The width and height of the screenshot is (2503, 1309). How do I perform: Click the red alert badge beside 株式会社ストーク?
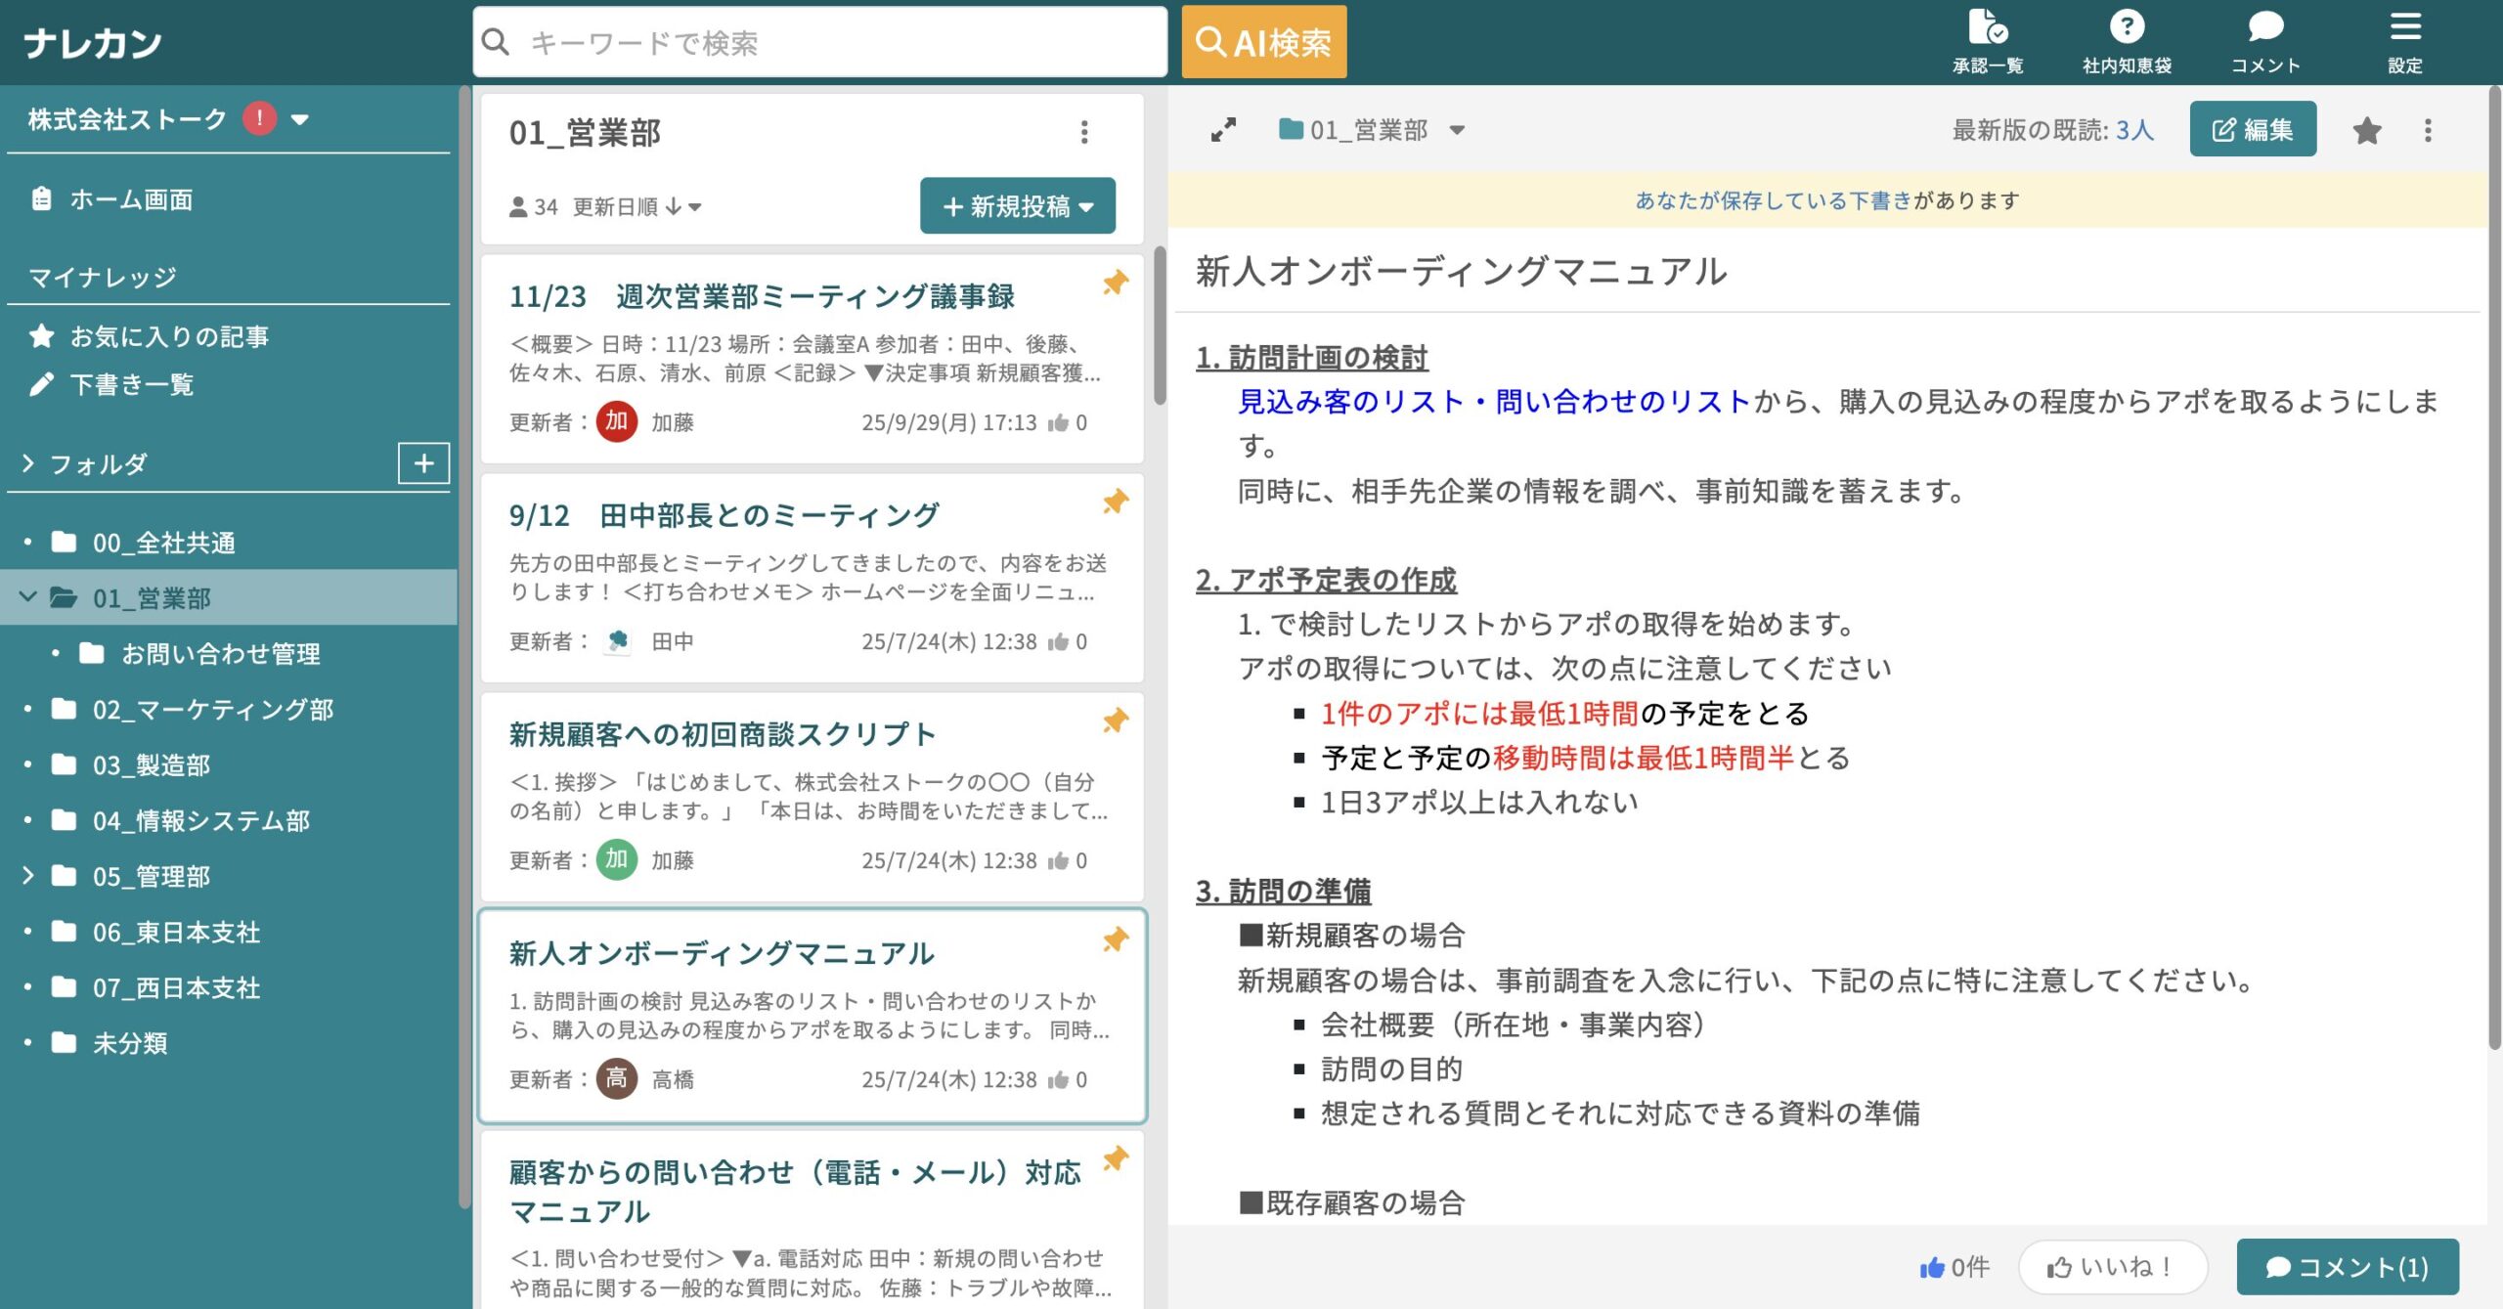pyautogui.click(x=259, y=118)
